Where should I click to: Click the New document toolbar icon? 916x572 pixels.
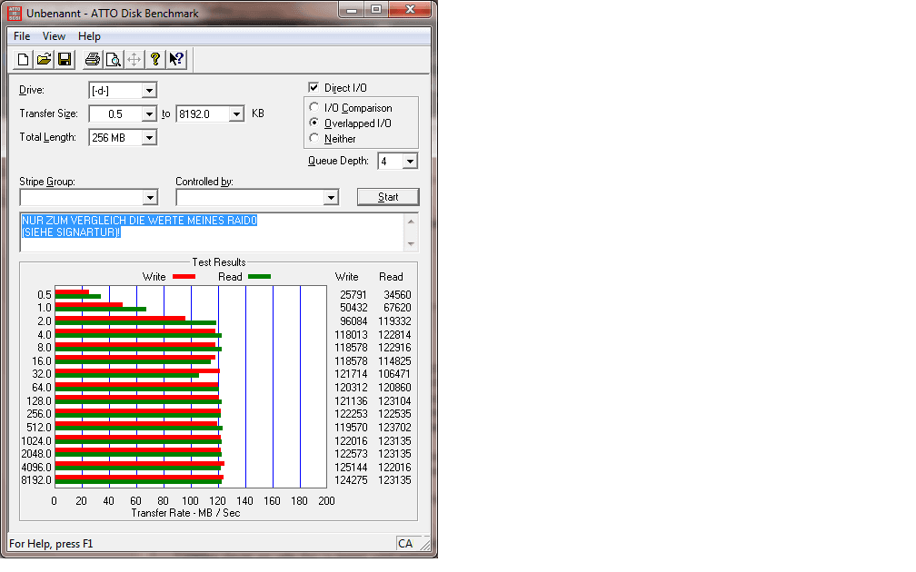click(24, 59)
